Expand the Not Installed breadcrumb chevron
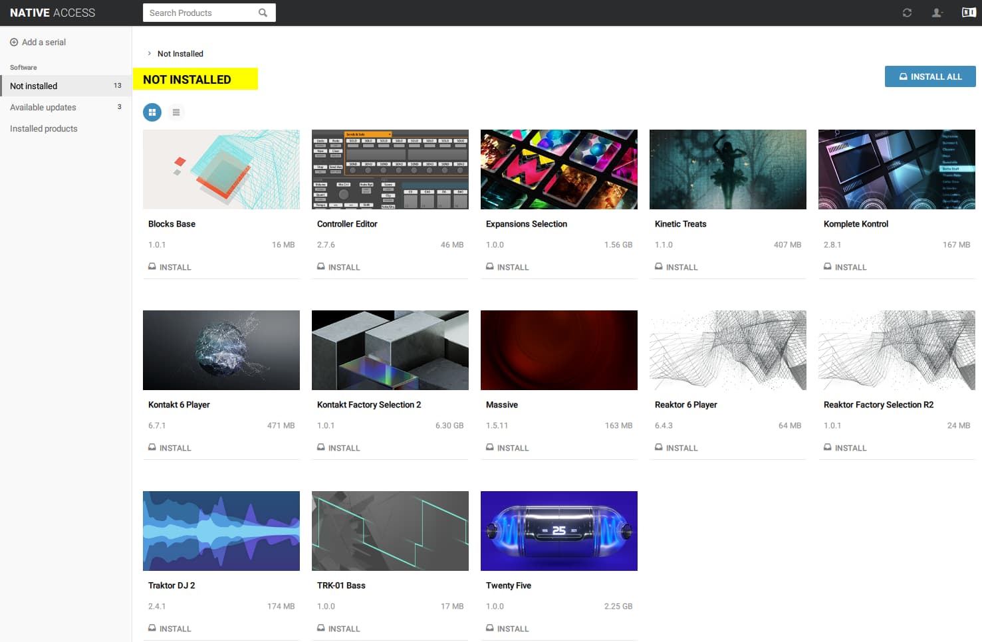 149,54
